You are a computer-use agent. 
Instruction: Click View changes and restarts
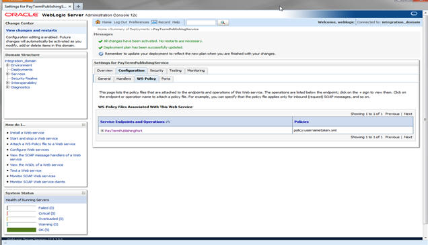32,30
